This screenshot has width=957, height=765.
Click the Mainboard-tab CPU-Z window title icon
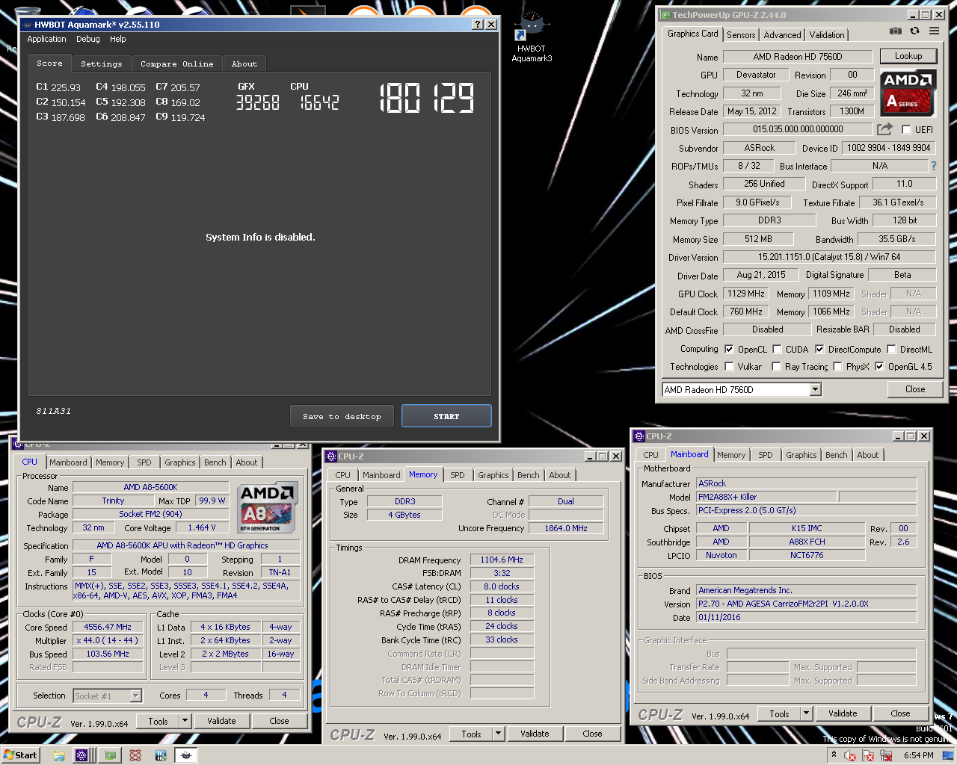coord(639,436)
